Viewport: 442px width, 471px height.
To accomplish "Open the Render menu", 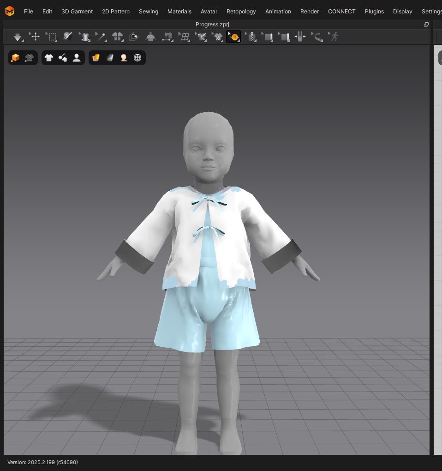I will pyautogui.click(x=310, y=12).
